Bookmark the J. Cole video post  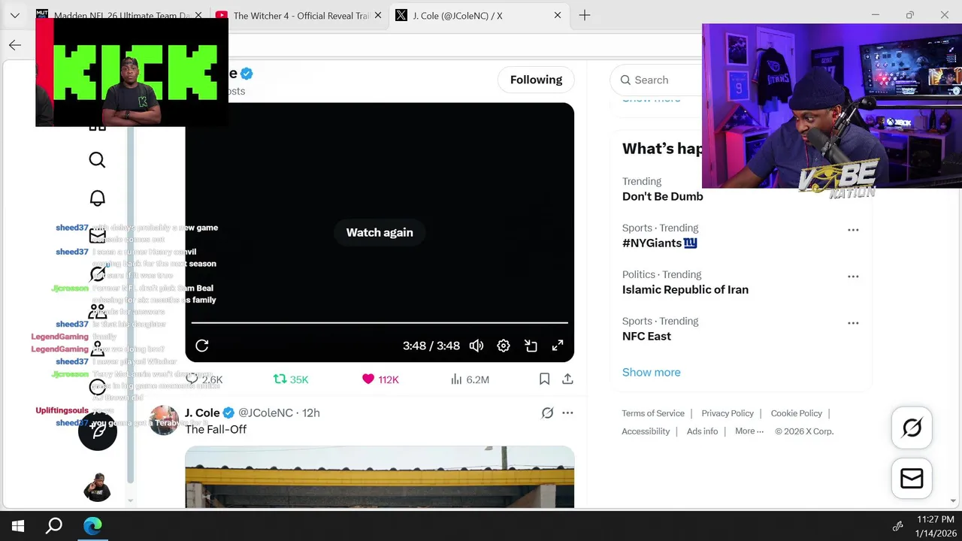544,379
